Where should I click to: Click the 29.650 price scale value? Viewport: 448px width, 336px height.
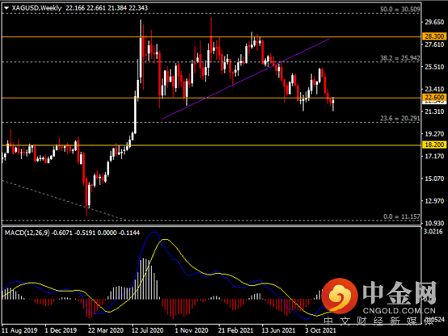pyautogui.click(x=434, y=22)
